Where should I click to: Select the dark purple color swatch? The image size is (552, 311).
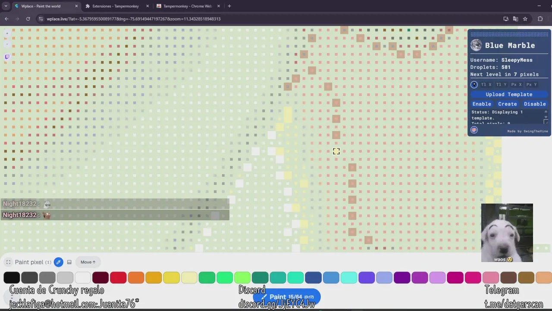(402, 277)
